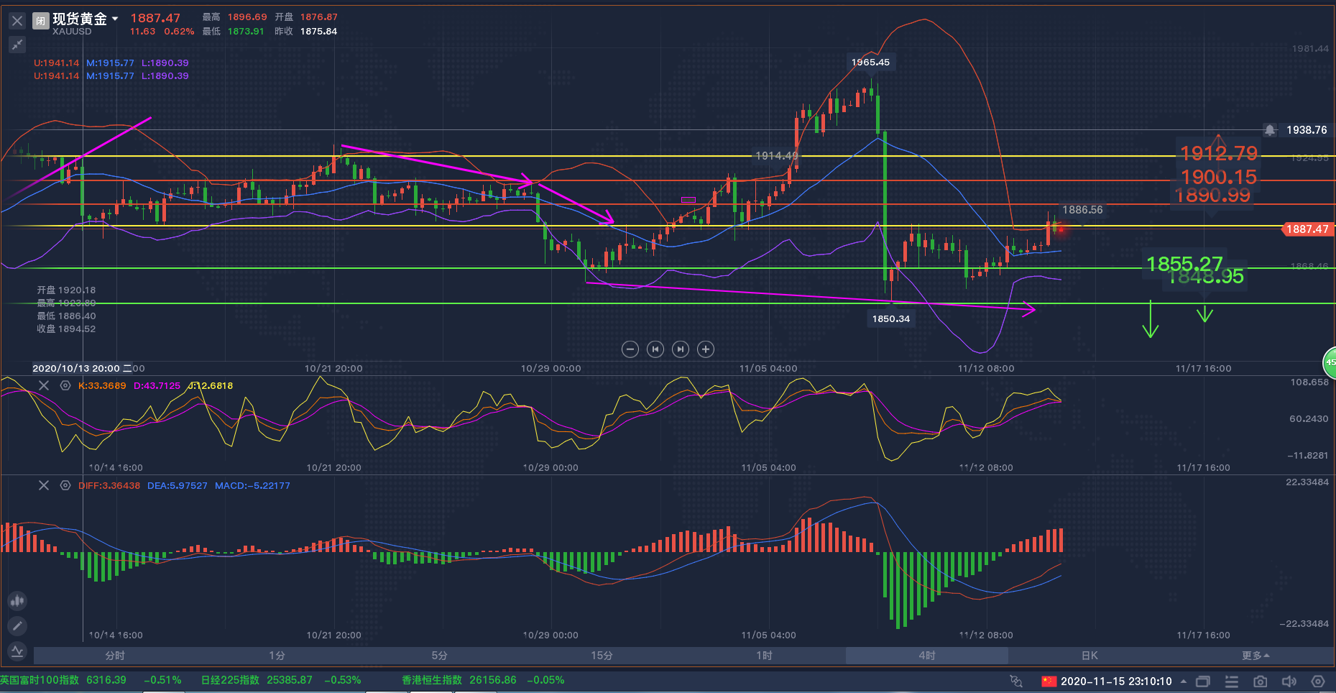Image resolution: width=1336 pixels, height=693 pixels.
Task: Click the green circular badge on right edge
Action: point(1330,362)
